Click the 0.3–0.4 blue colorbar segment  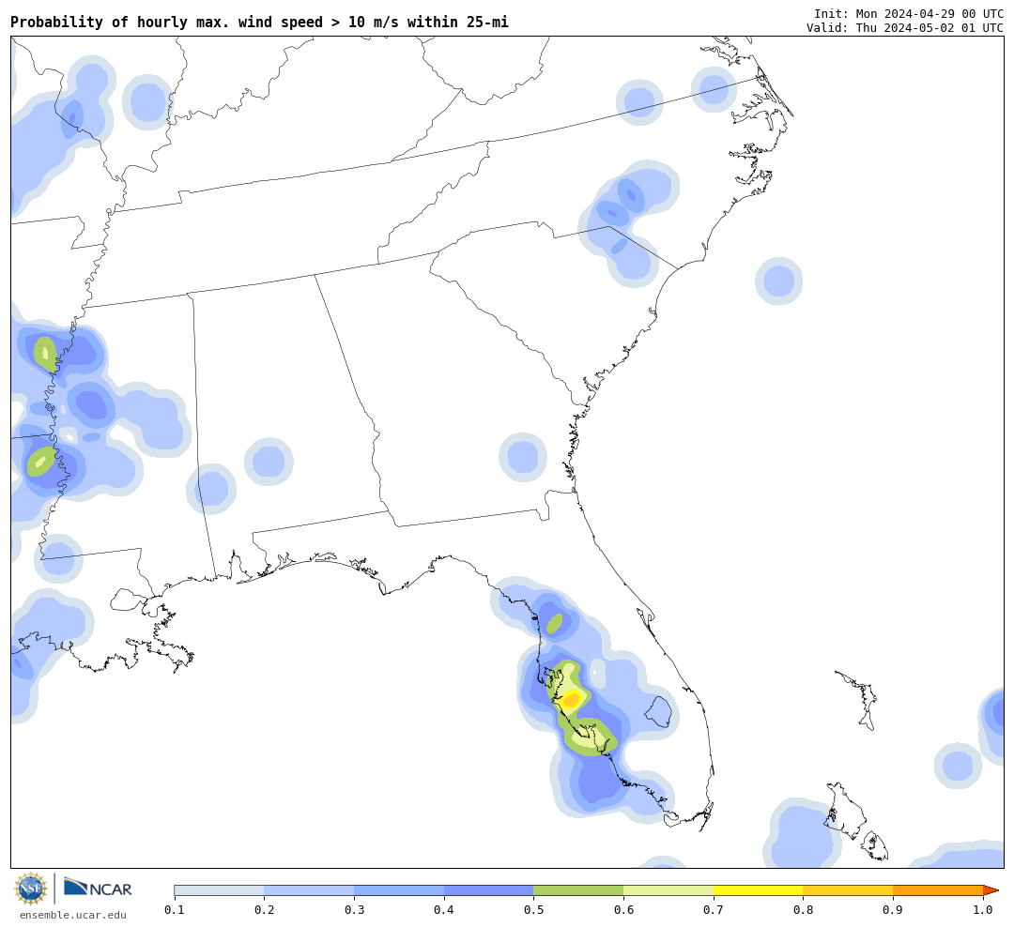pyautogui.click(x=398, y=890)
